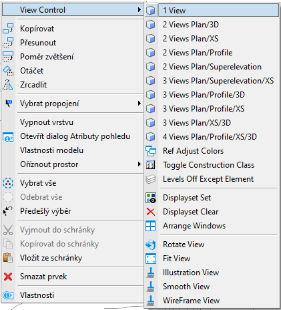This screenshot has width=281, height=310.
Task: Open Vlastnosti modelu
Action: pyautogui.click(x=73, y=150)
